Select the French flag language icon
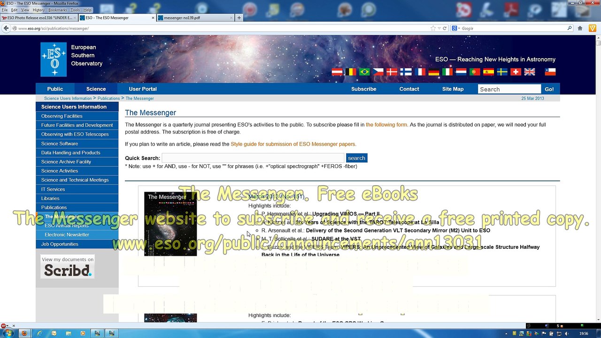Screen dimensions: 601x338 (x=420, y=72)
